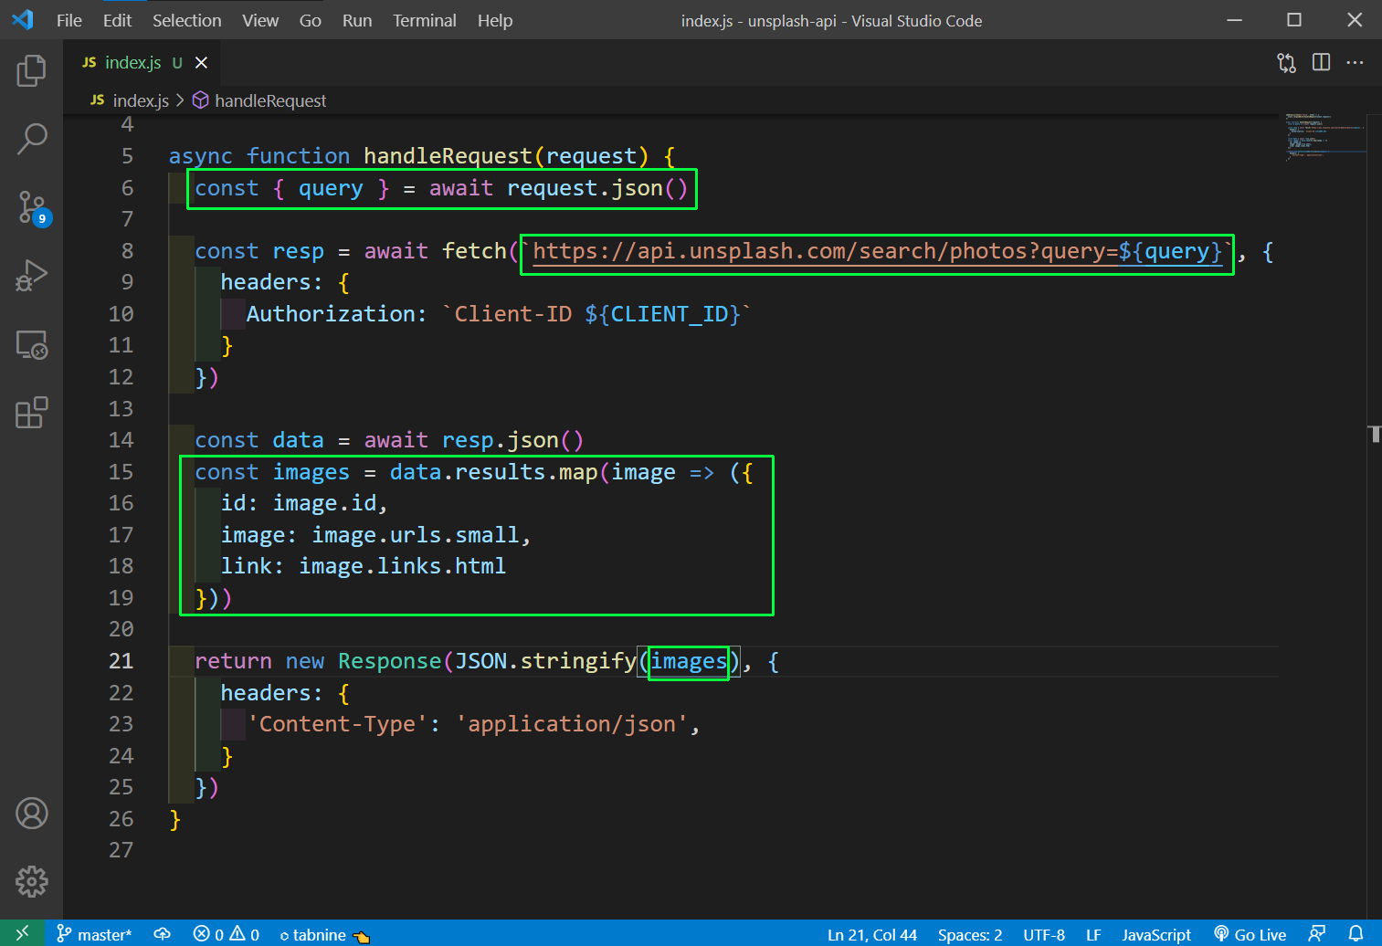This screenshot has width=1382, height=946.
Task: Click the index.js breadcrumb
Action: pyautogui.click(x=131, y=100)
